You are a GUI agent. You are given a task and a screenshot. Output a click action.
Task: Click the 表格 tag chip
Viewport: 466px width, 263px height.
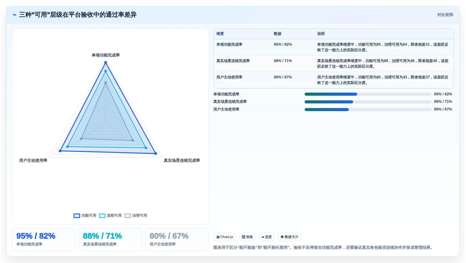click(247, 237)
